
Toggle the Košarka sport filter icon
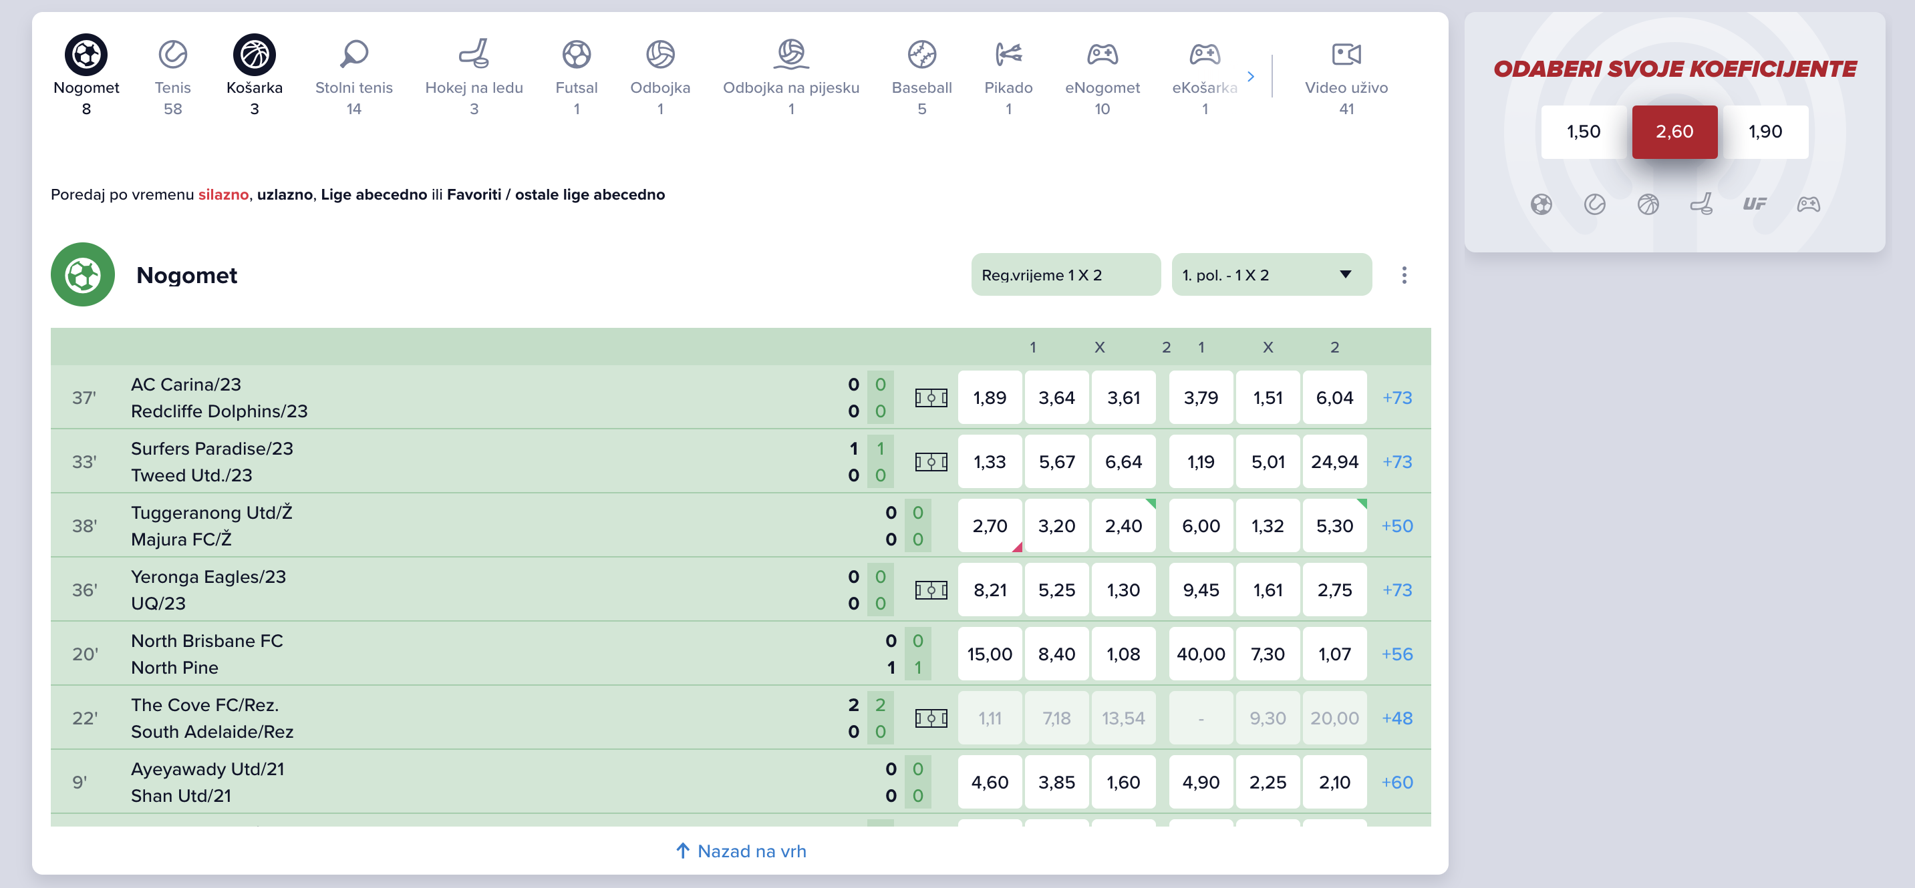(x=255, y=54)
